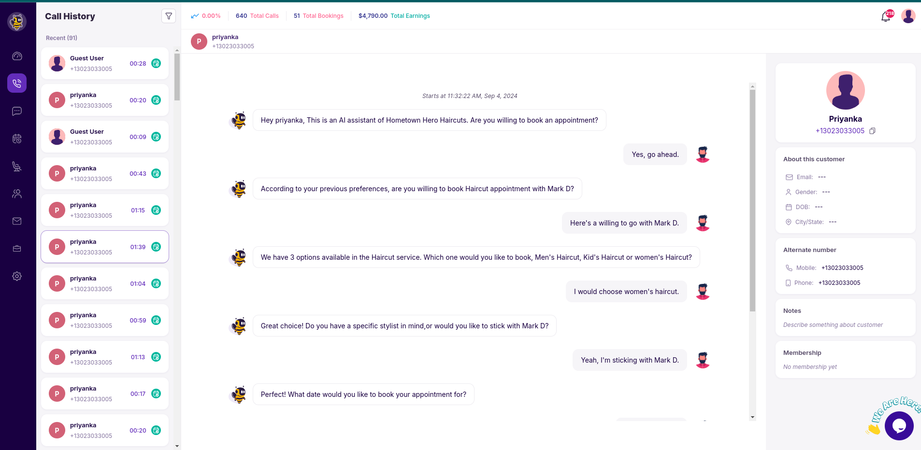Open the call history filter

point(169,16)
